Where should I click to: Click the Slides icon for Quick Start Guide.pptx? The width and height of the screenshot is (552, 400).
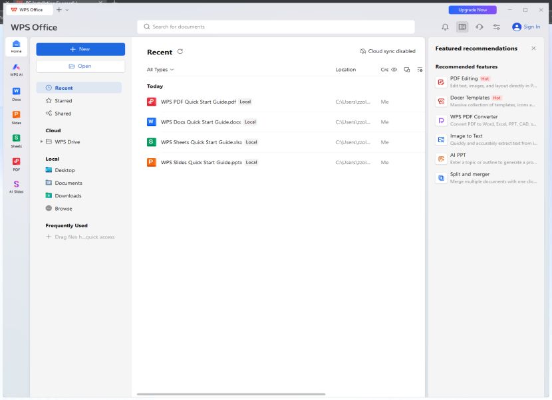pos(152,162)
